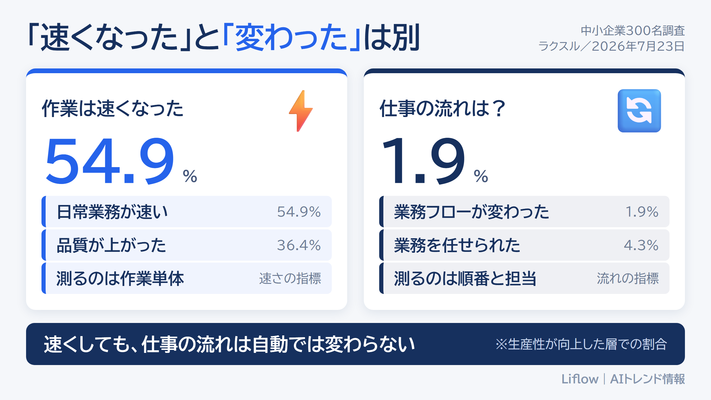Image resolution: width=711 pixels, height=400 pixels.
Task: Select the 業務を任せられた row
Action: 524,245
